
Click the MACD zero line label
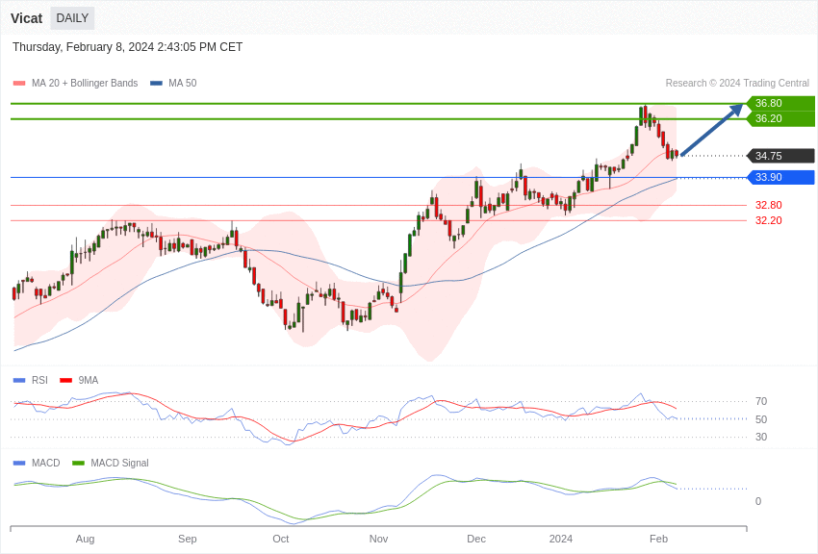coord(757,501)
